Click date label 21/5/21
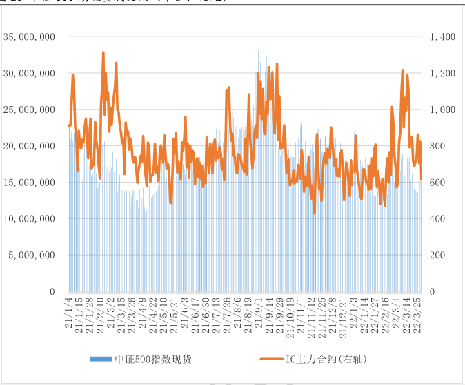Viewport: 465px width, 385px height. (174, 315)
